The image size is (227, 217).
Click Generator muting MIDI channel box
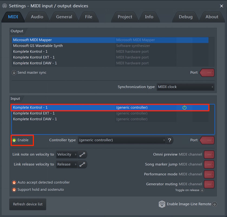pos(209,184)
